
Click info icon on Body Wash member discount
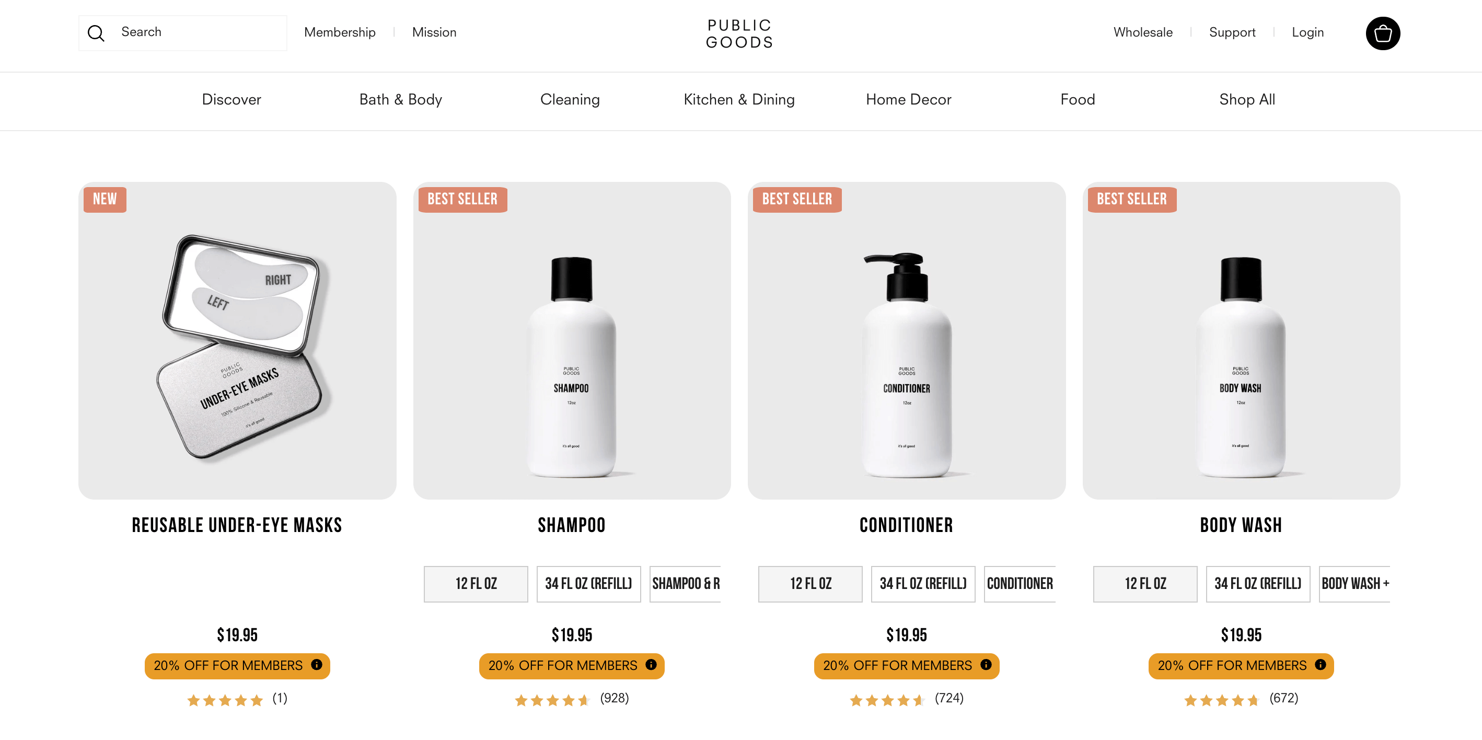pyautogui.click(x=1321, y=665)
